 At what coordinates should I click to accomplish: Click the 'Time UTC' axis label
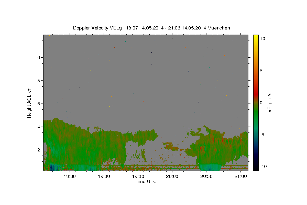(x=146, y=181)
